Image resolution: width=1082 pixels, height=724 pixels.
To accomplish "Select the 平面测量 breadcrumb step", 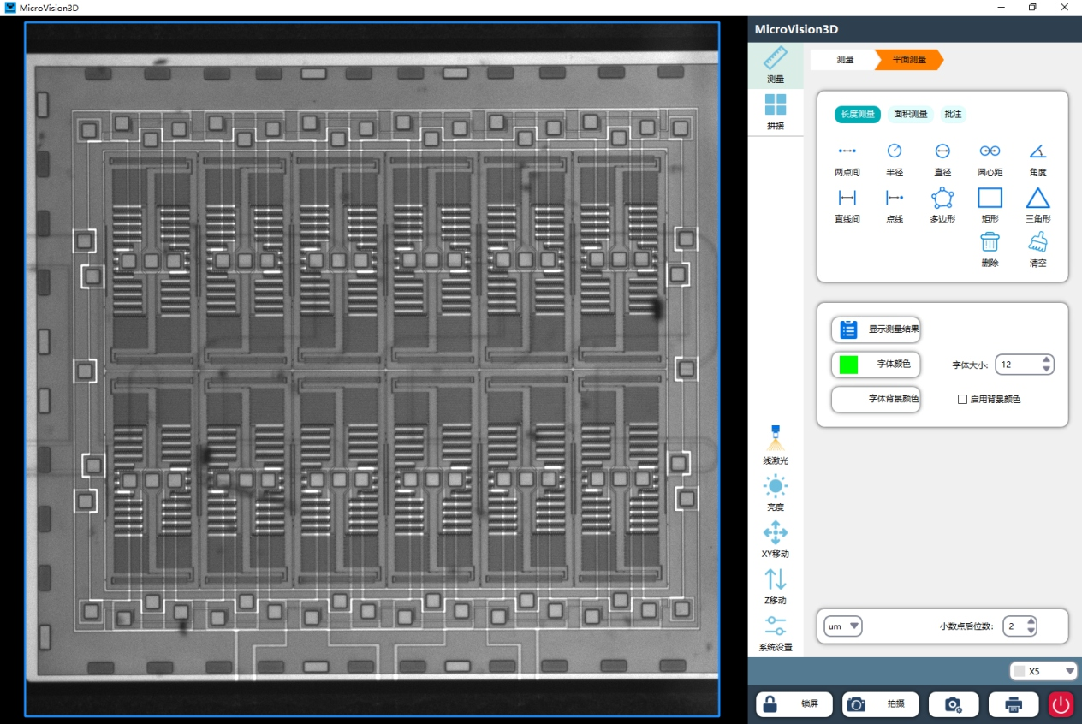I will tap(909, 60).
